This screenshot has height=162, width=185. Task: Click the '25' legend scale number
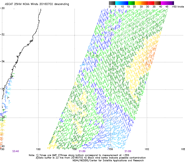click(141, 7)
